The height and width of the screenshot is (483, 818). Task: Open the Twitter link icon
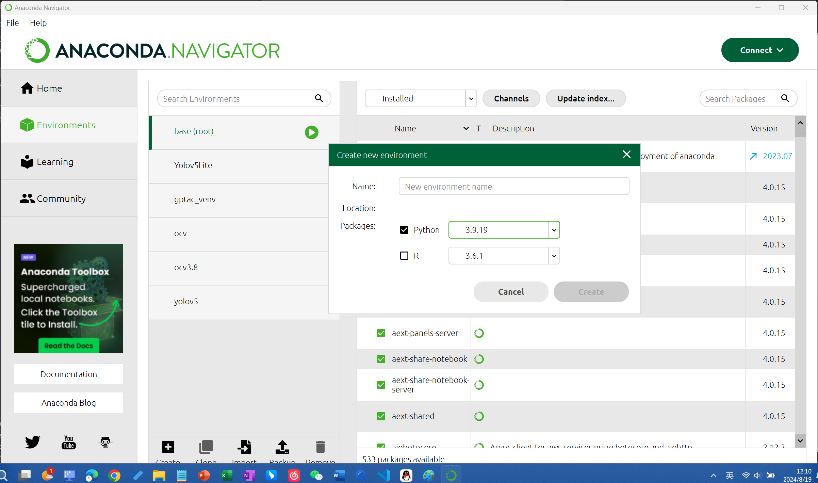pyautogui.click(x=33, y=442)
